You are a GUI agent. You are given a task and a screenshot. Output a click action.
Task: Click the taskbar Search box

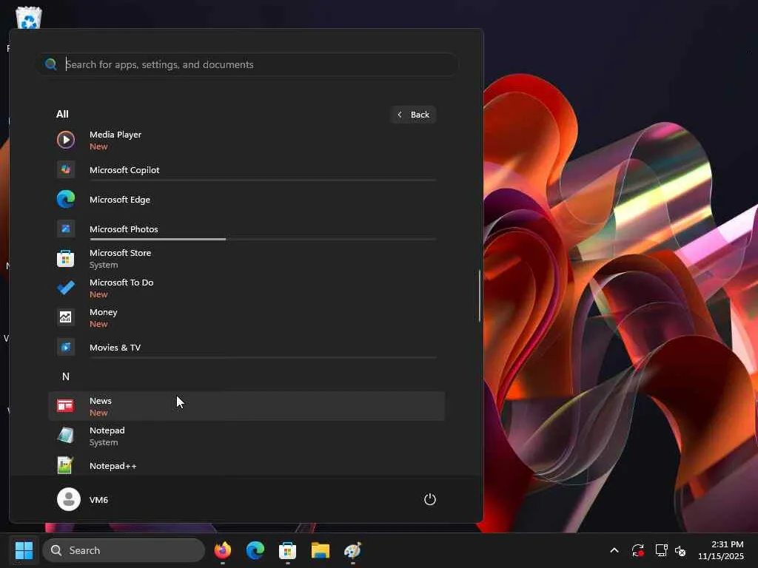124,550
